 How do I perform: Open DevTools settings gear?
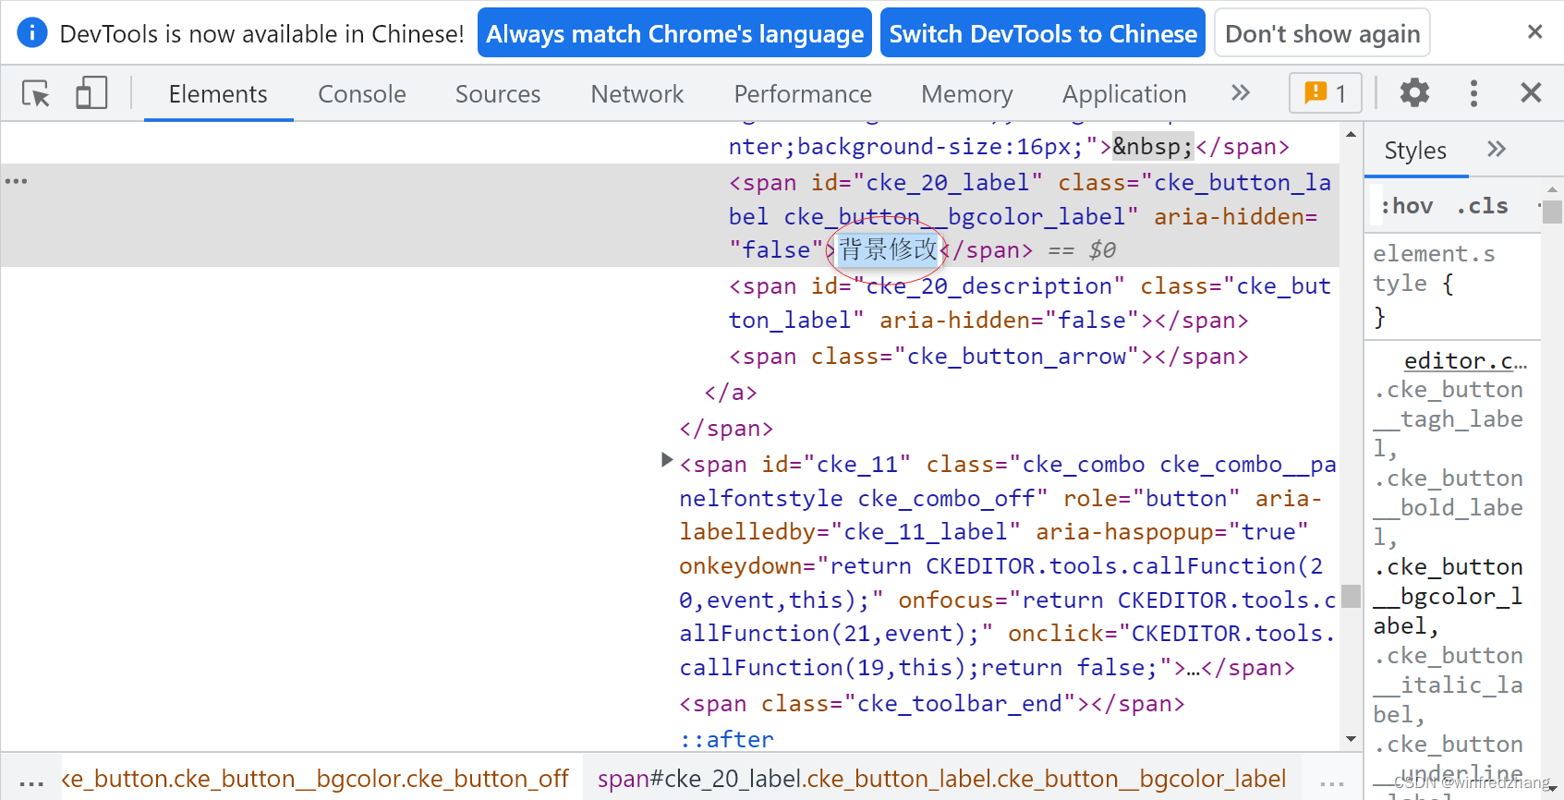tap(1414, 92)
